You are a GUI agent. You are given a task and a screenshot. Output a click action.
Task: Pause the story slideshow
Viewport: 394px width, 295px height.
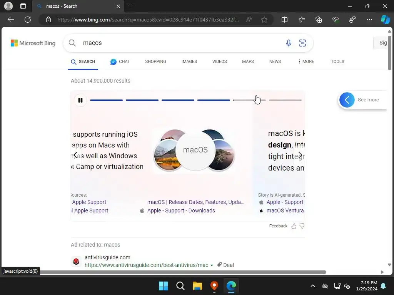[x=80, y=100]
